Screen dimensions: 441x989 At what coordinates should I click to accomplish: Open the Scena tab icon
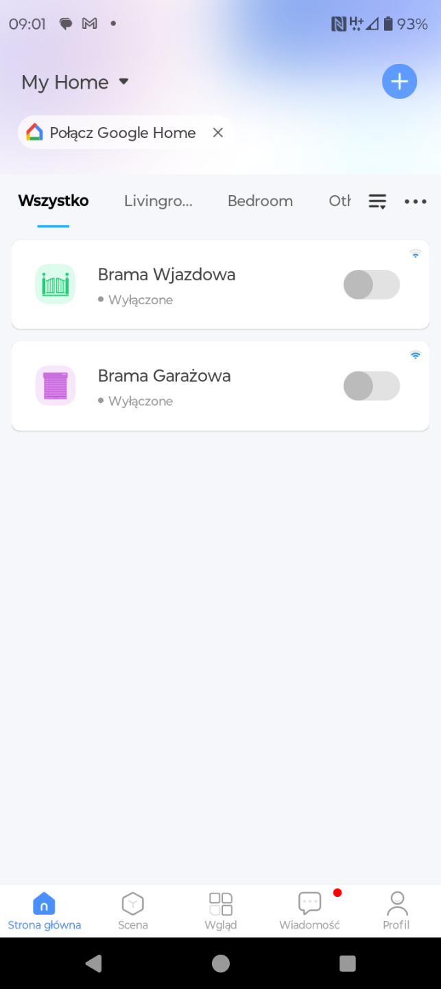[x=132, y=903]
